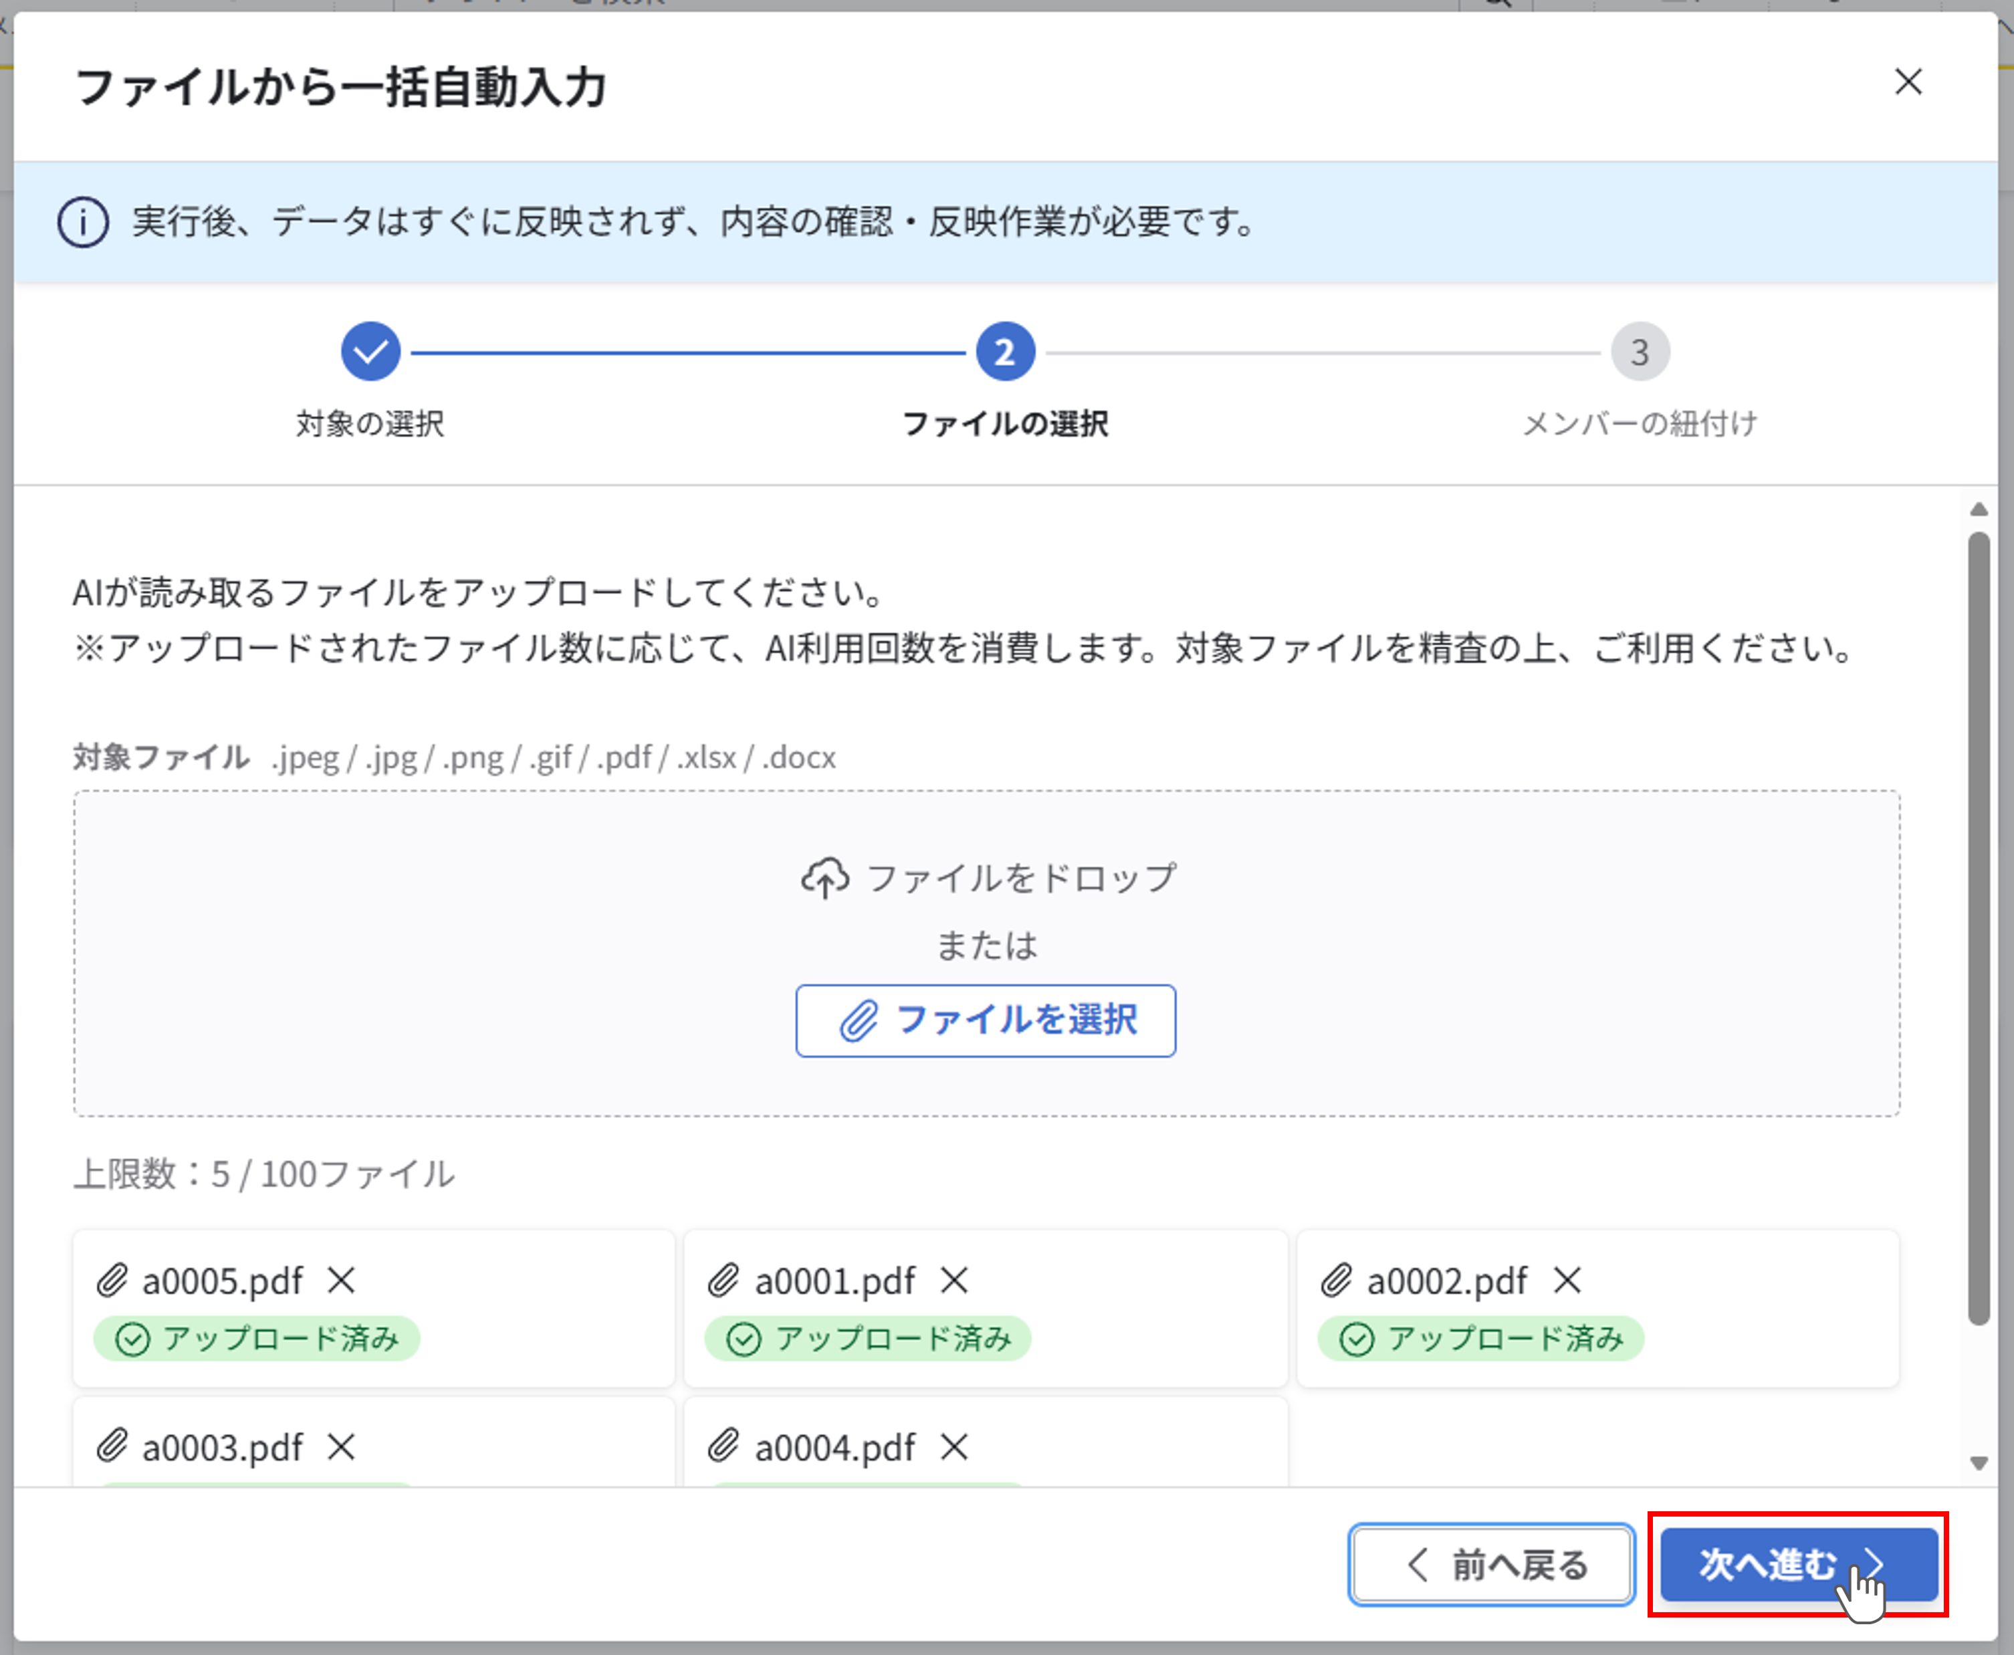The width and height of the screenshot is (2014, 1655).
Task: Click the paperclip icon beside a0001.pdf
Action: pyautogui.click(x=723, y=1281)
